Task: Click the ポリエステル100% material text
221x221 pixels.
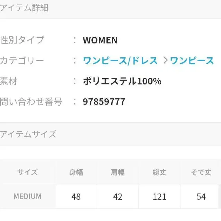Action: [x=122, y=81]
